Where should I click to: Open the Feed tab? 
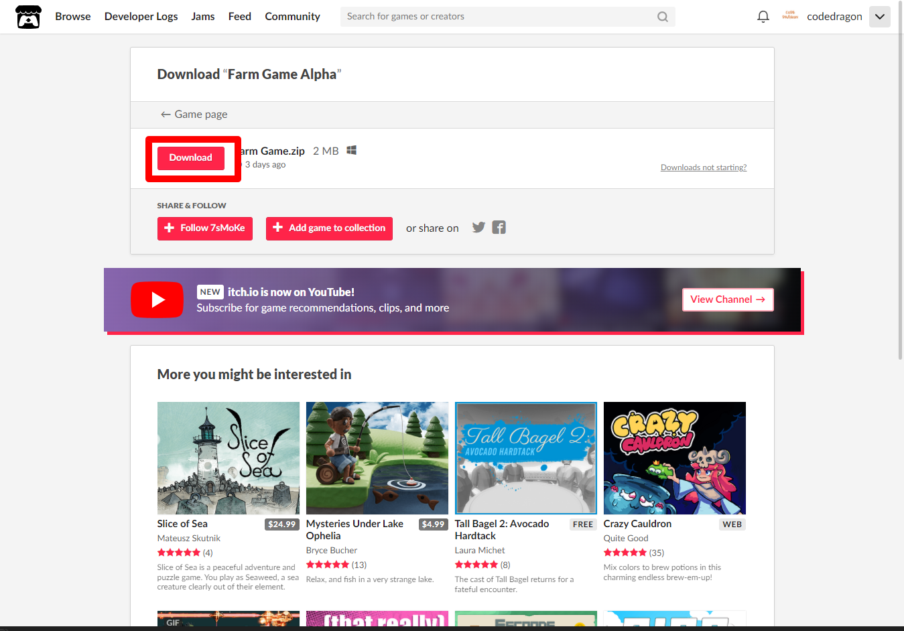(x=240, y=17)
